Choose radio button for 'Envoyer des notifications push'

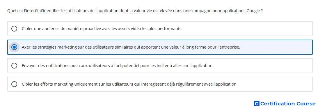14,66
